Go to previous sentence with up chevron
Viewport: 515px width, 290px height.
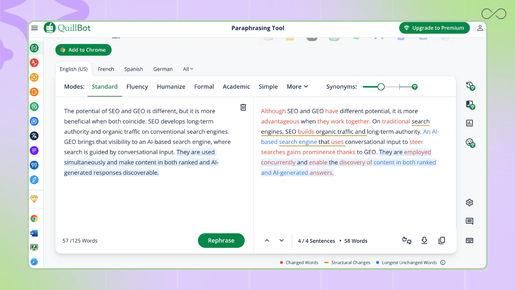(267, 241)
